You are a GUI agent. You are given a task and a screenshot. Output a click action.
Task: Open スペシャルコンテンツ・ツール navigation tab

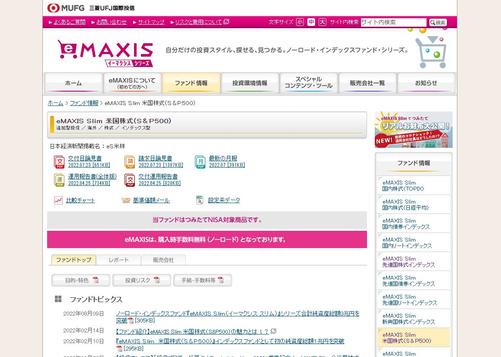pyautogui.click(x=309, y=83)
